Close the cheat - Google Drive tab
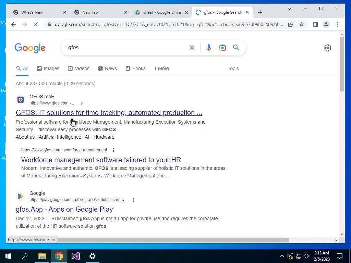The image size is (351, 263). click(186, 12)
